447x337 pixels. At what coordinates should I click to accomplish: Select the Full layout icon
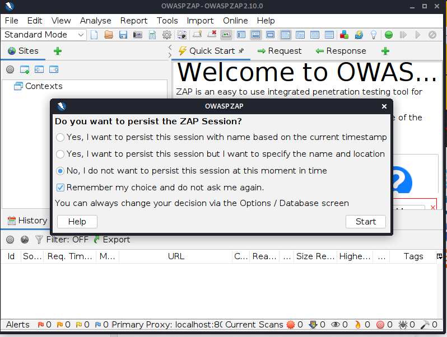(x=270, y=35)
